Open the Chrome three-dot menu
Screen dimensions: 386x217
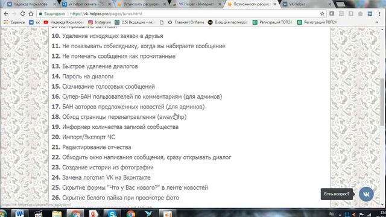[x=379, y=14]
